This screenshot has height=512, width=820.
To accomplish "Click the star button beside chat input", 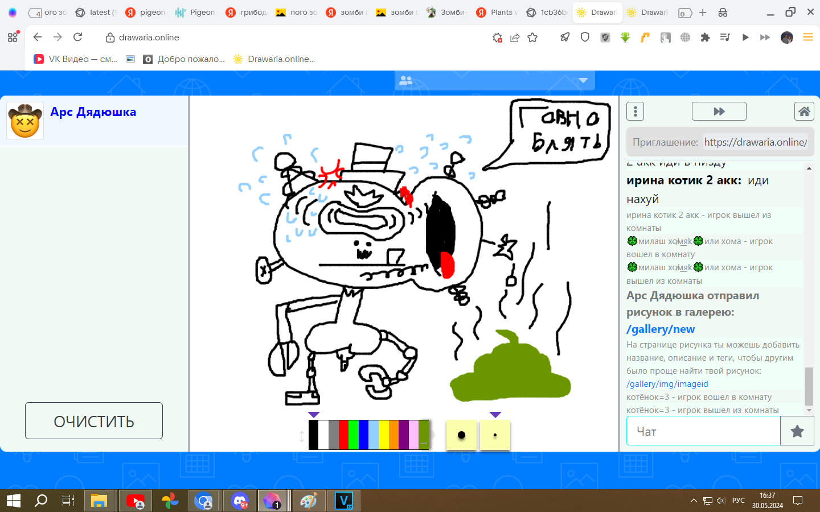I will (797, 431).
